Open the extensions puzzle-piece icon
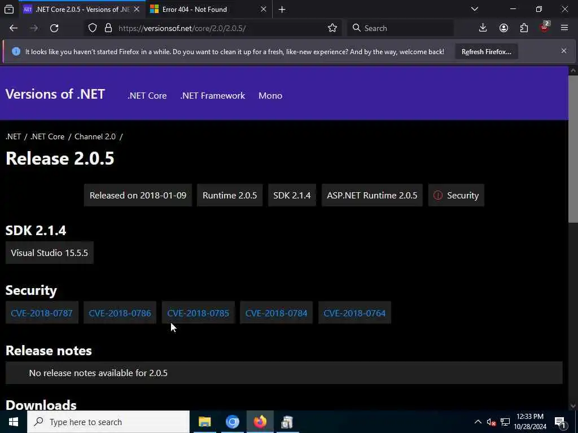Screen dimensions: 578x433 click(x=524, y=28)
